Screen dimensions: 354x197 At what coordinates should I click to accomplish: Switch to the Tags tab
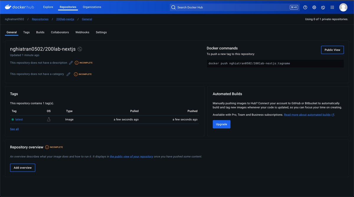[26, 32]
